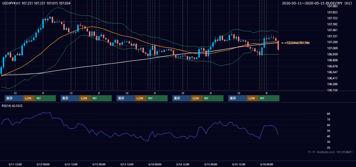This screenshot has width=356, height=167.
Task: Click the 106.547 price axis label
Action: coord(332,72)
